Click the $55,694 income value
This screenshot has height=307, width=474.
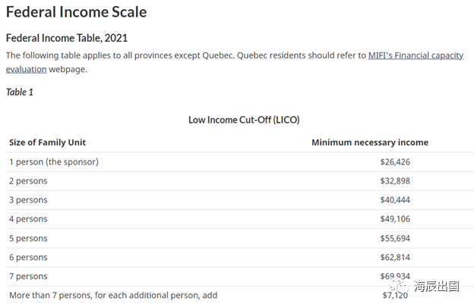click(x=395, y=238)
